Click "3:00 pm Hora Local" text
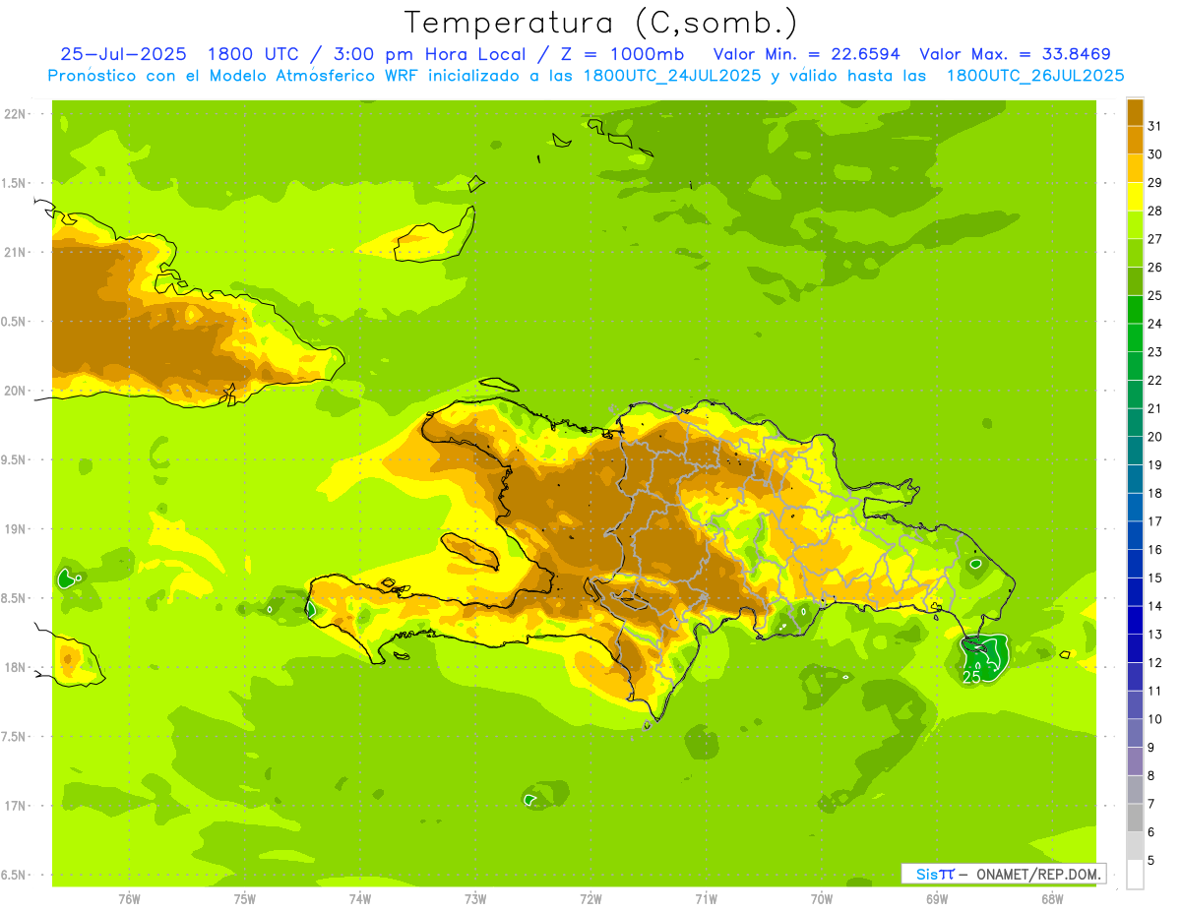 tap(432, 54)
